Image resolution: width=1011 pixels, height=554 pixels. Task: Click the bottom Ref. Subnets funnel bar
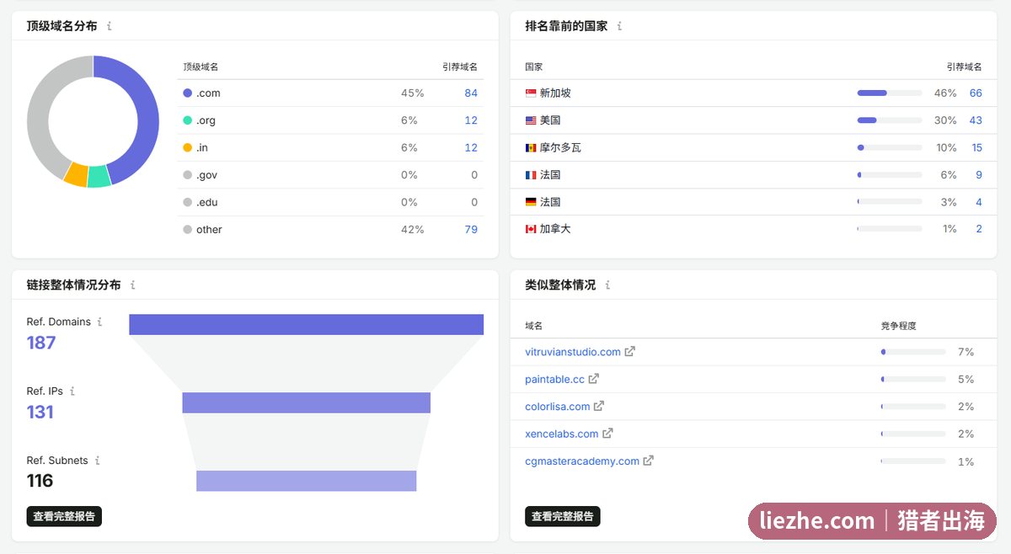[x=306, y=481]
